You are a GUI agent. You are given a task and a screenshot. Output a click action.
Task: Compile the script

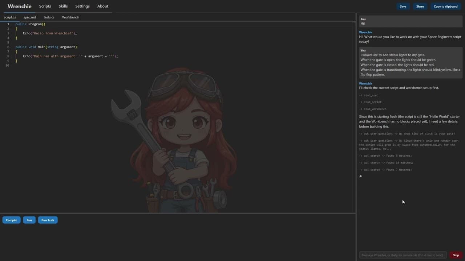[12, 220]
